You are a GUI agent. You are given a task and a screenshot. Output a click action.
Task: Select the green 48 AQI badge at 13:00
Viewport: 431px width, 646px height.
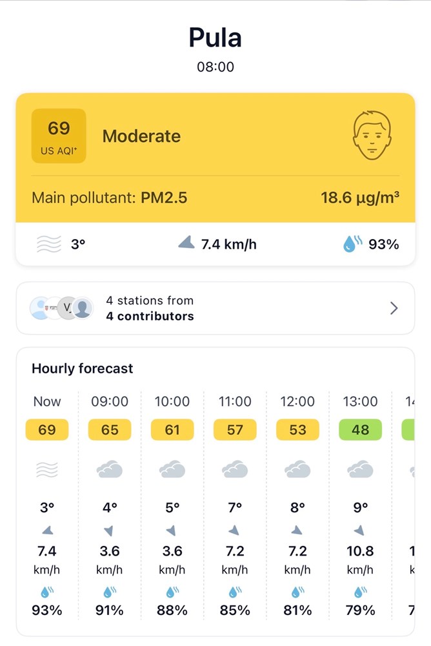360,430
